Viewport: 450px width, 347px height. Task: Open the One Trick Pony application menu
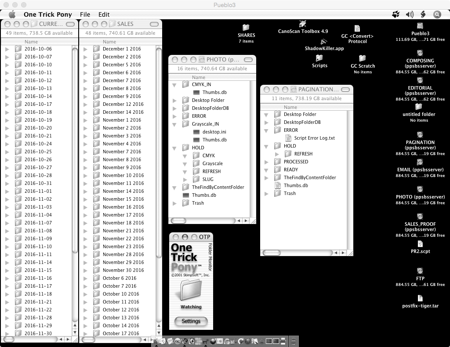47,14
